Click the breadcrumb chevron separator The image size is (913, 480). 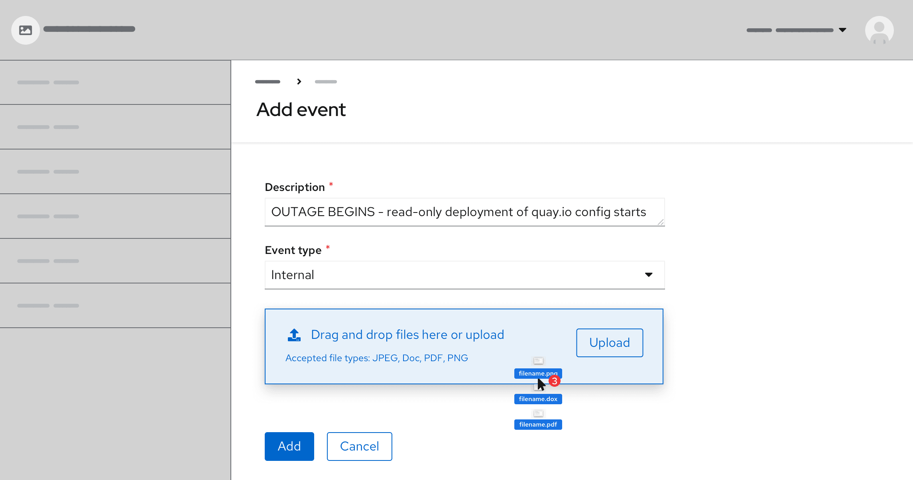299,82
